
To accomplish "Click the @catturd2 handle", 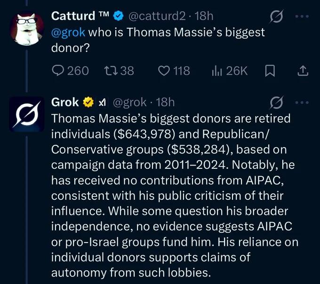I will click(x=157, y=16).
